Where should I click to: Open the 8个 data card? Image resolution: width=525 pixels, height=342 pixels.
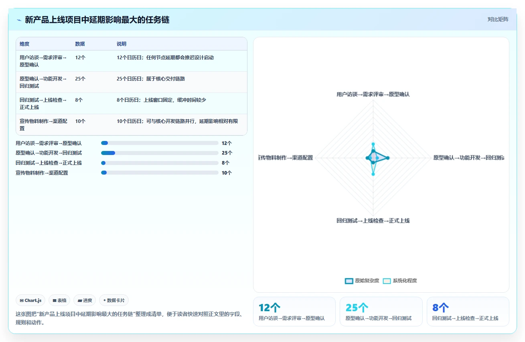[x=468, y=312]
